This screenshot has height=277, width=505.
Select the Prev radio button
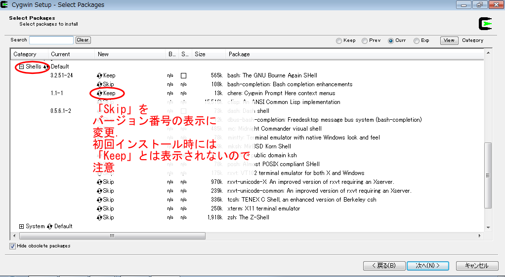pyautogui.click(x=365, y=41)
